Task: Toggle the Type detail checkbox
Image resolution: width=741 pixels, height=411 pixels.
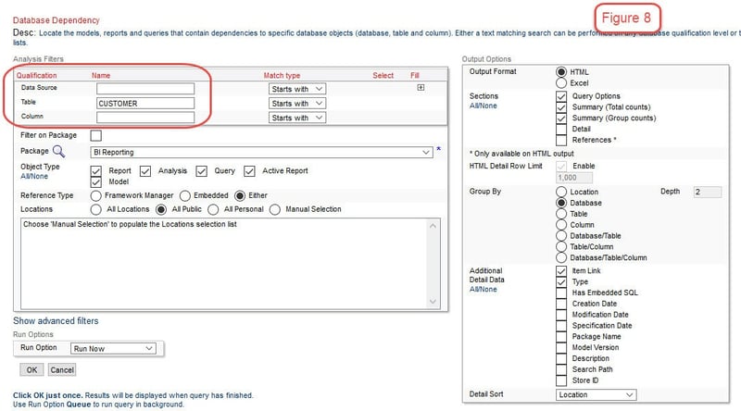Action: tap(561, 282)
